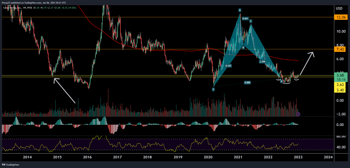Click the 8.00 price axis label

click(x=340, y=45)
